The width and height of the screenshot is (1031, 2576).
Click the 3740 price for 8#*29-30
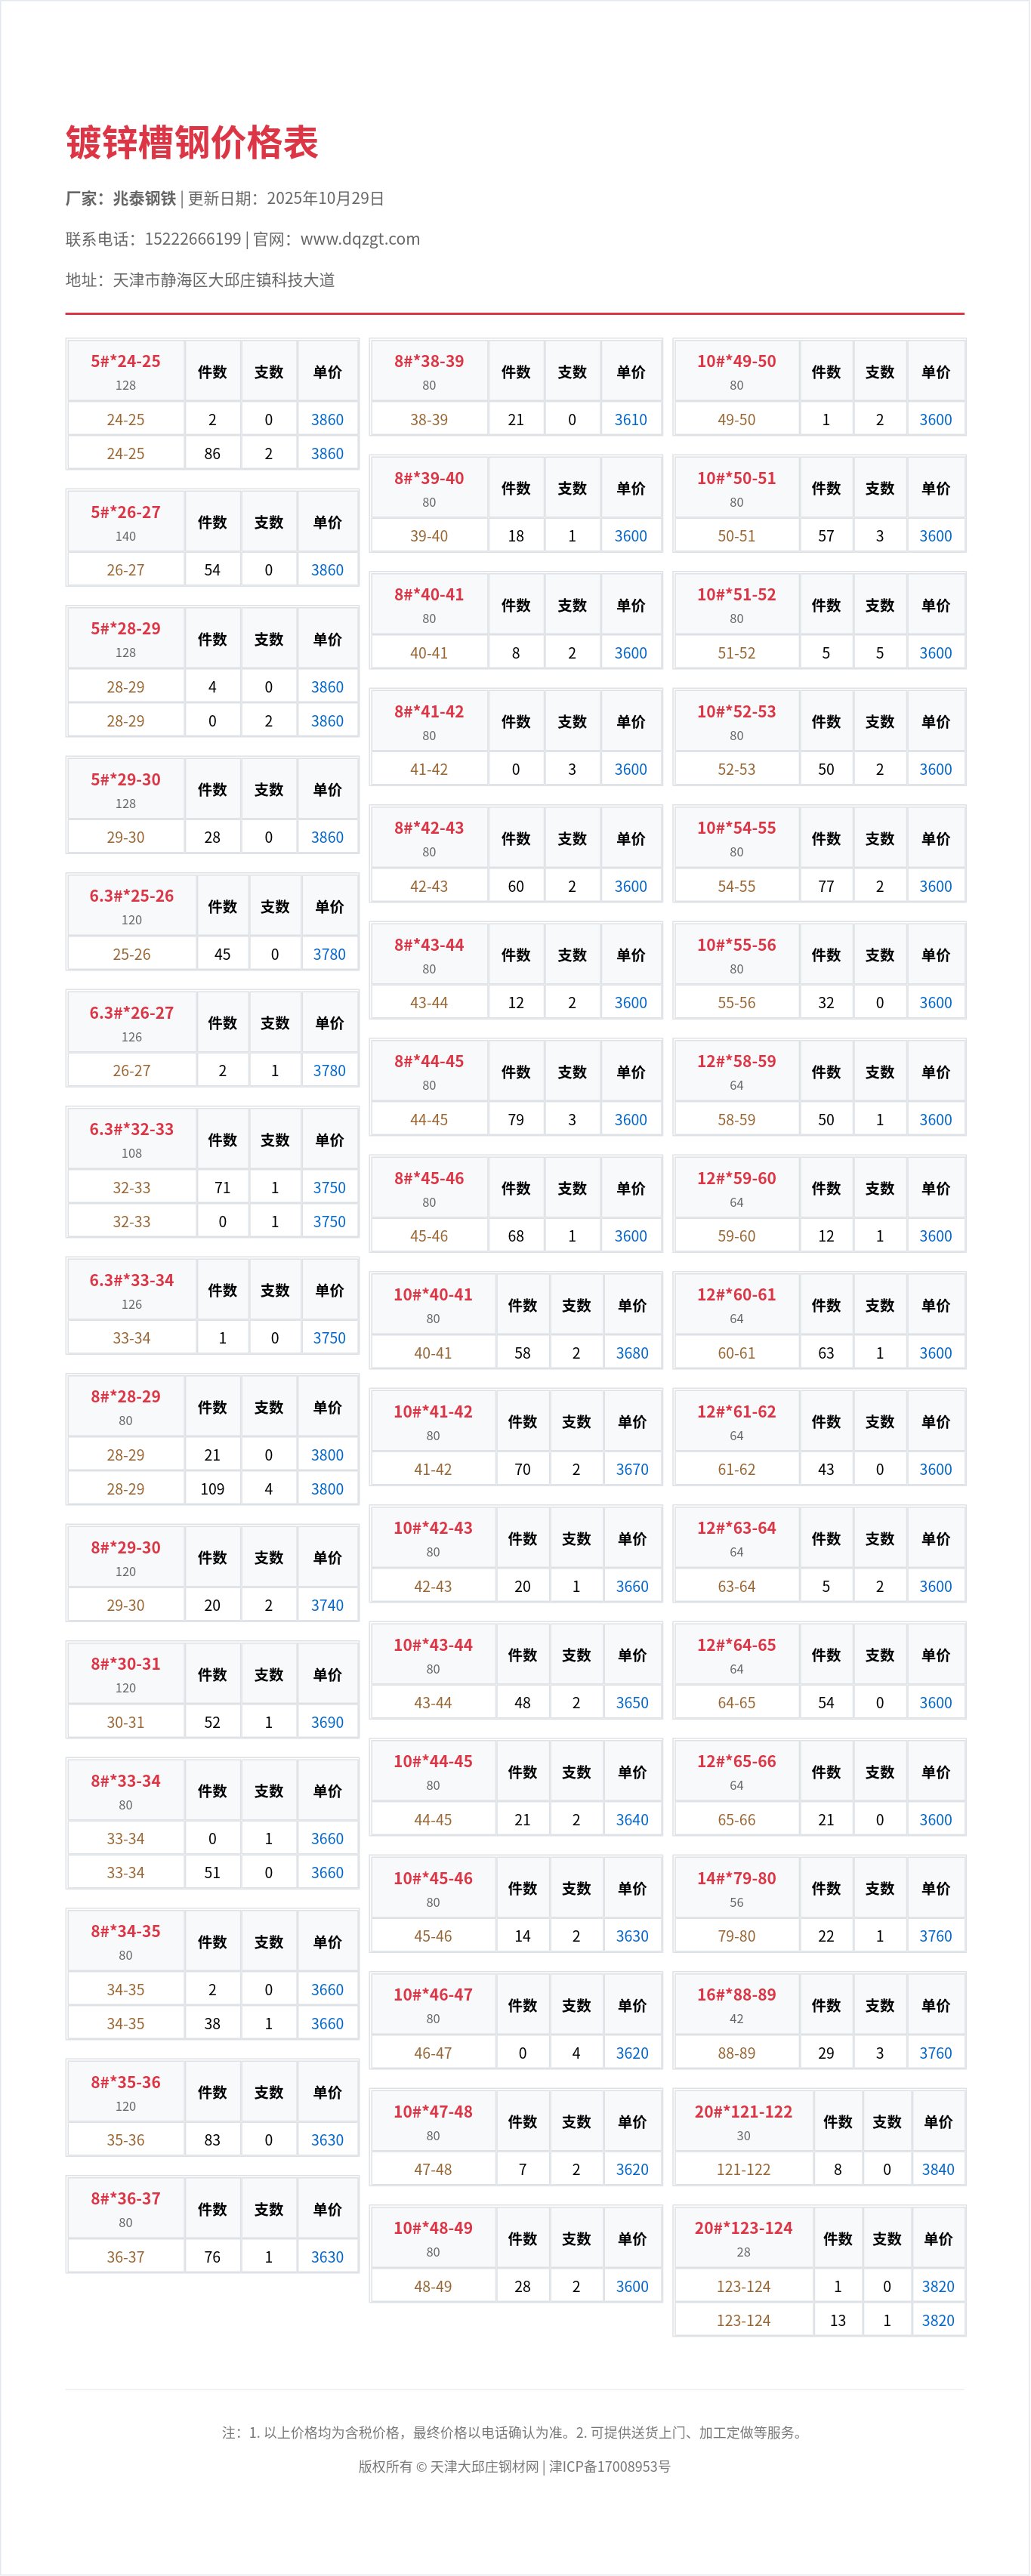pyautogui.click(x=327, y=1605)
